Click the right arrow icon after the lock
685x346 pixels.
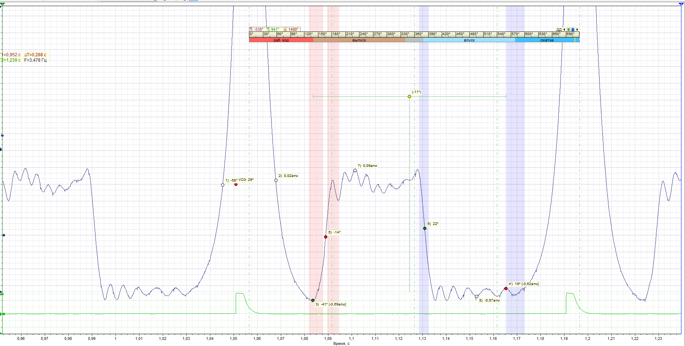click(x=577, y=29)
